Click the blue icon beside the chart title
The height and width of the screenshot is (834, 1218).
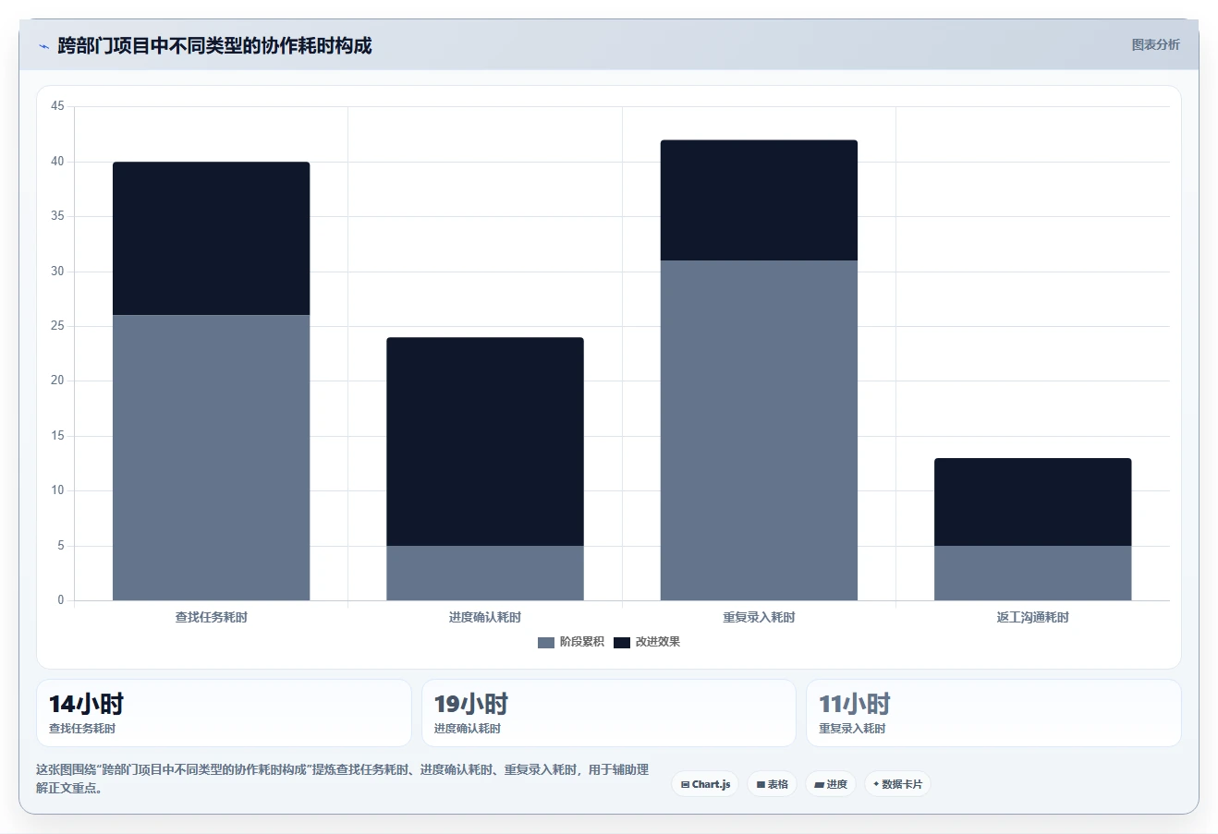click(x=43, y=46)
